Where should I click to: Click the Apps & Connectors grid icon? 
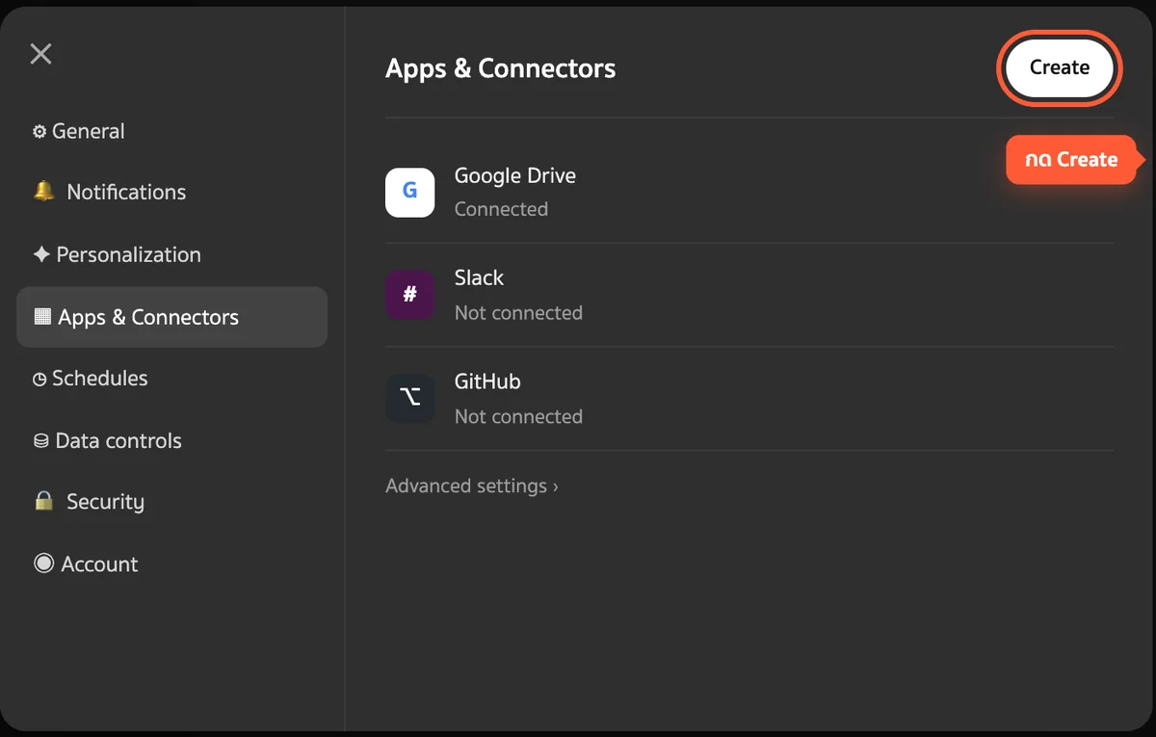pos(42,316)
